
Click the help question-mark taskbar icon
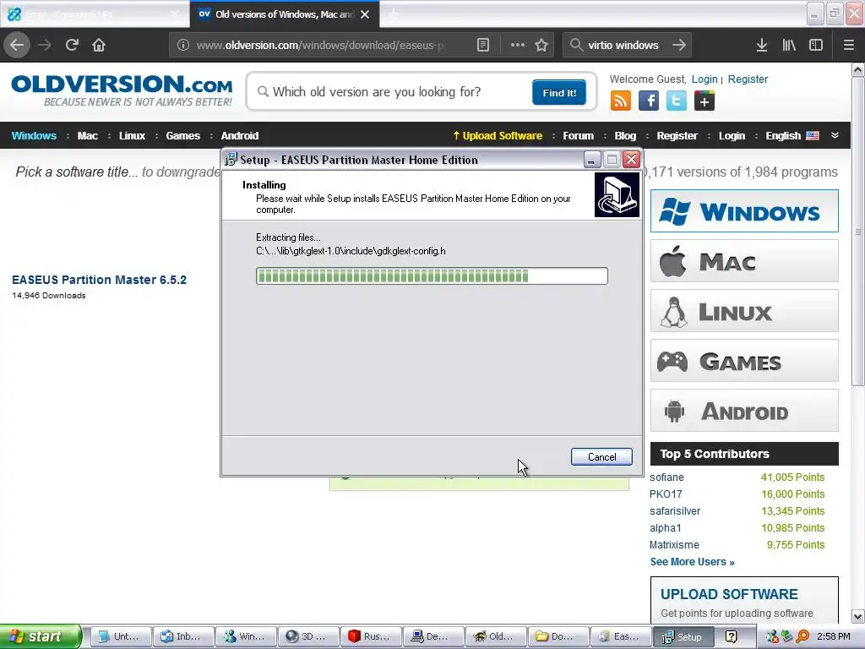(x=731, y=637)
